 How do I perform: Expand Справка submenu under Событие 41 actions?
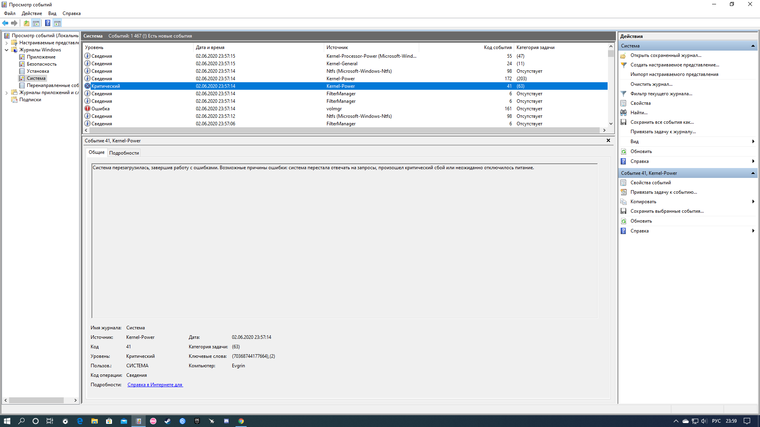[x=753, y=231]
